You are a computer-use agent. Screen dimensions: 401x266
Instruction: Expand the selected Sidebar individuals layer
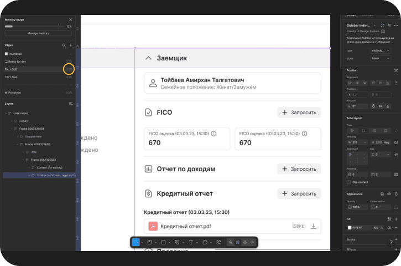(x=29, y=176)
